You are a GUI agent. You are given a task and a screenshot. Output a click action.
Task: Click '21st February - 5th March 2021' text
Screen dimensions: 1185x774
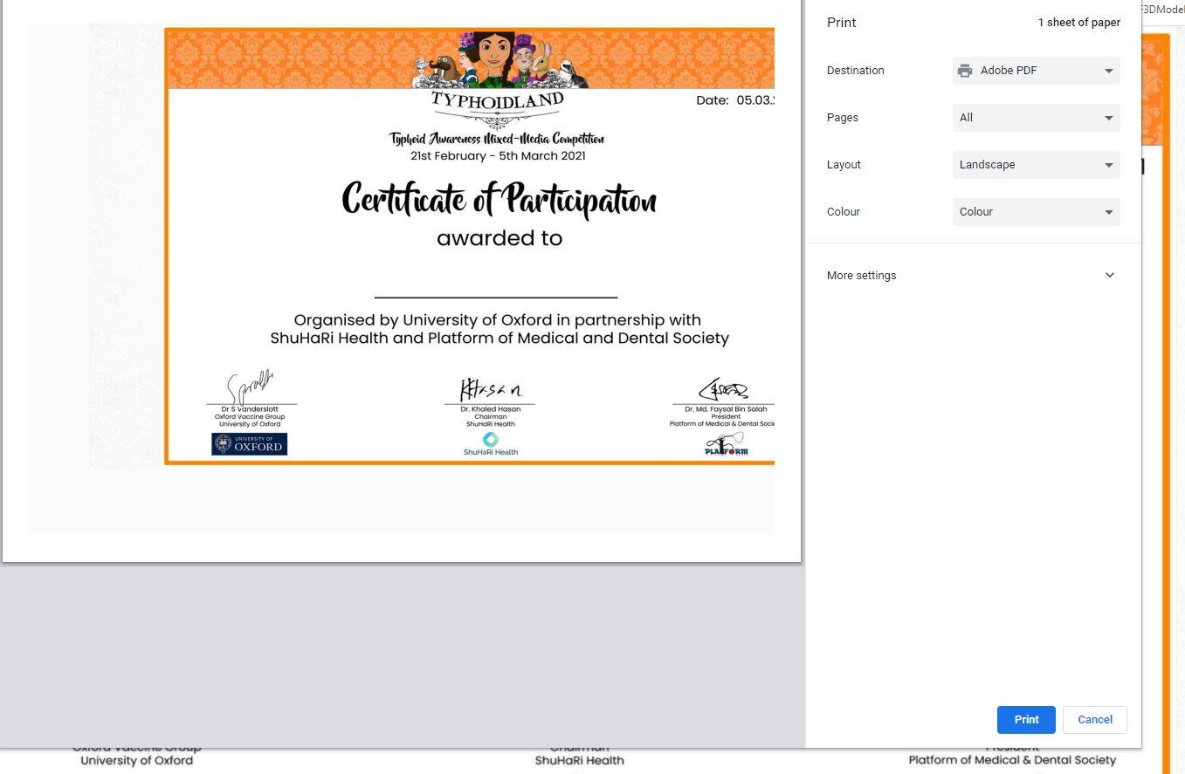pyautogui.click(x=498, y=156)
